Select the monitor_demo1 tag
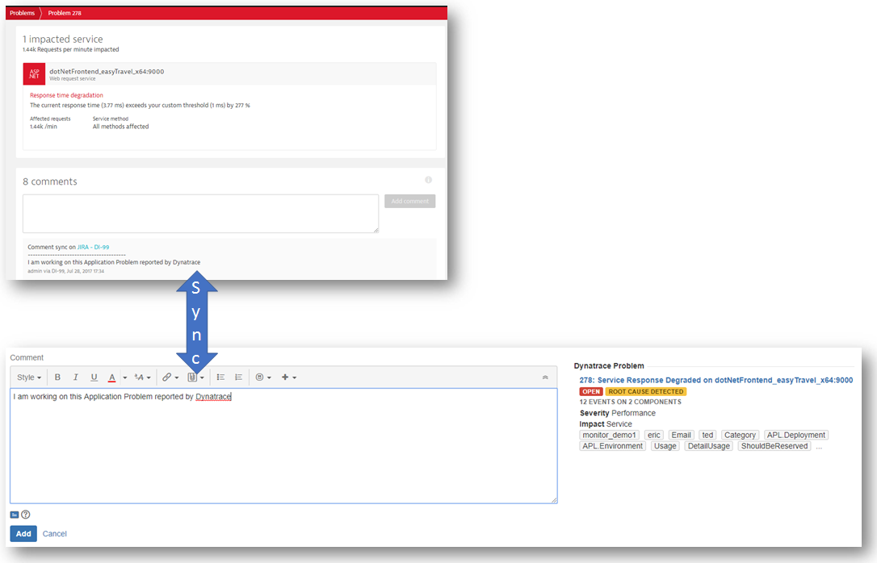 click(609, 435)
